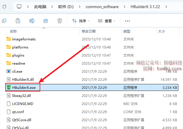Image resolution: width=183 pixels, height=129 pixels.
Task: Click the Copy toolbar icon
Action: [4, 21]
